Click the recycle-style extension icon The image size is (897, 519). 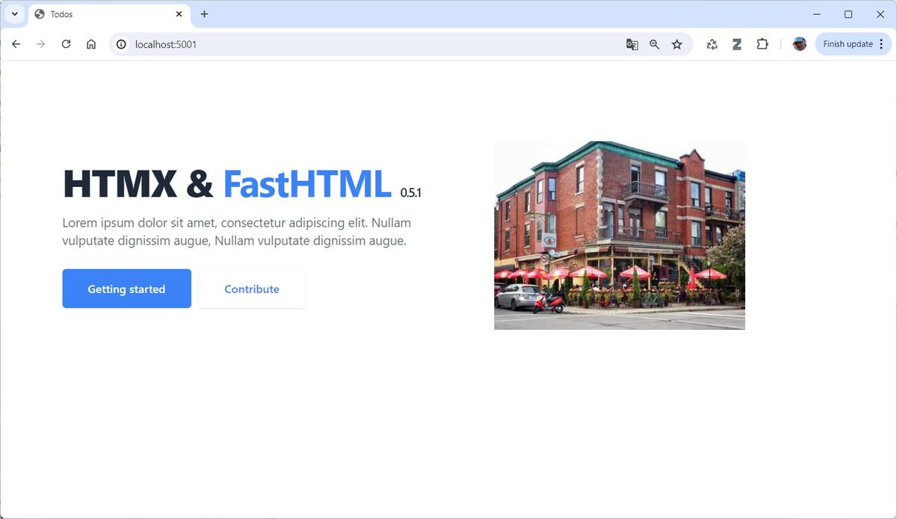[712, 44]
